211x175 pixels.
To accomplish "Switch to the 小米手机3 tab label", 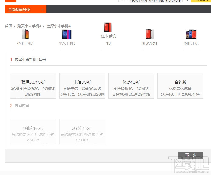I will (x=67, y=43).
